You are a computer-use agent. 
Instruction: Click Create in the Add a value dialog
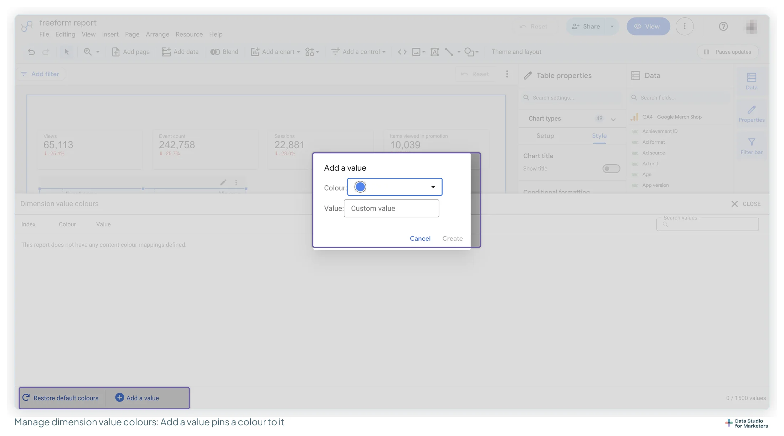coord(453,239)
